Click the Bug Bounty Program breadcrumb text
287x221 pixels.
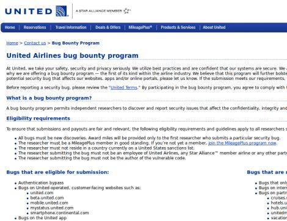coord(76,43)
